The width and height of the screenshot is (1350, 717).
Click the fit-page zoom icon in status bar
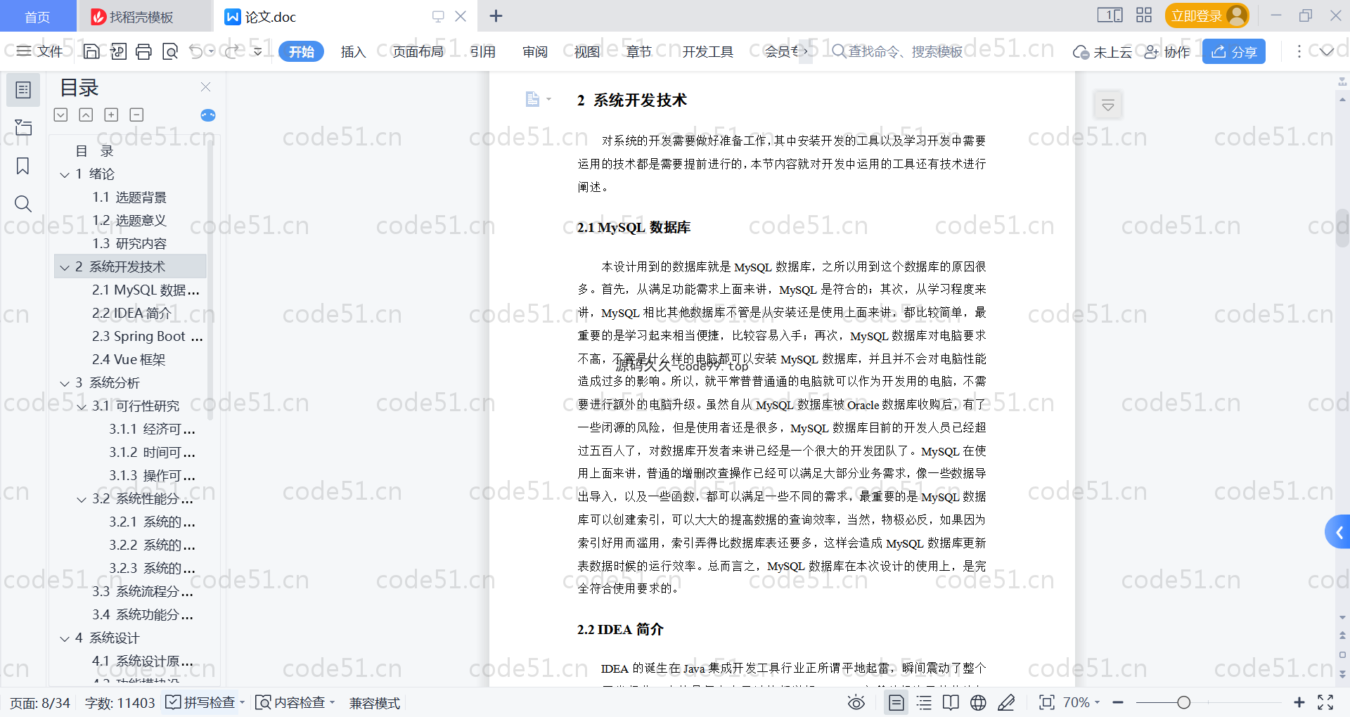click(x=1047, y=702)
